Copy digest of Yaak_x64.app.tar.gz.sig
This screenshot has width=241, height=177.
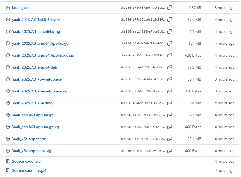click(x=170, y=151)
